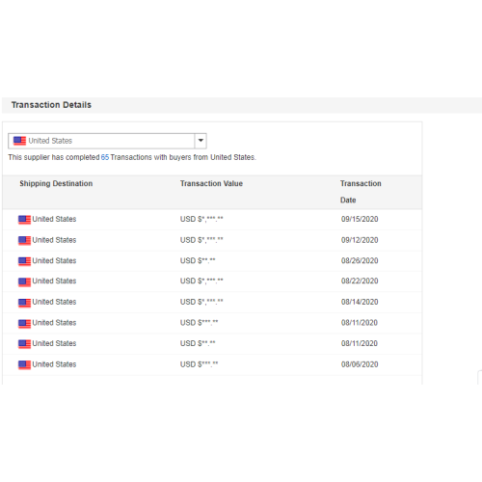482x482 pixels.
Task: Click the flag icon in the 09/15/2020 row
Action: 24,220
